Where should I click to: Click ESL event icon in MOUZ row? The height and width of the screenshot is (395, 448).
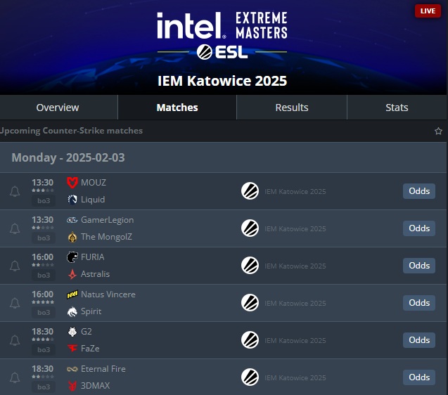tap(250, 191)
